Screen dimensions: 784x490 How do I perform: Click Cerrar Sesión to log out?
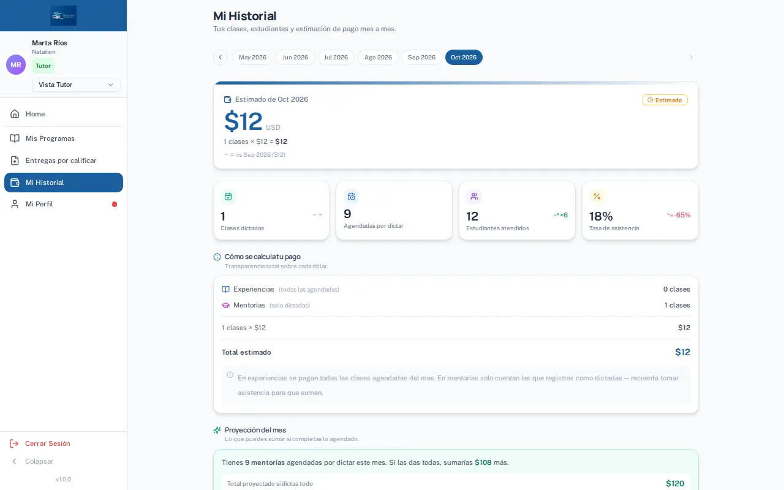pyautogui.click(x=48, y=443)
